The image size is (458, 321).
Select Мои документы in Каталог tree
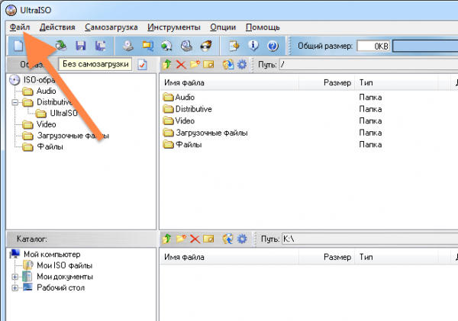point(65,276)
